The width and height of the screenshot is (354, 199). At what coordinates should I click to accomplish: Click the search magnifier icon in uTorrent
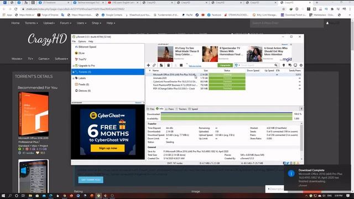(275, 65)
